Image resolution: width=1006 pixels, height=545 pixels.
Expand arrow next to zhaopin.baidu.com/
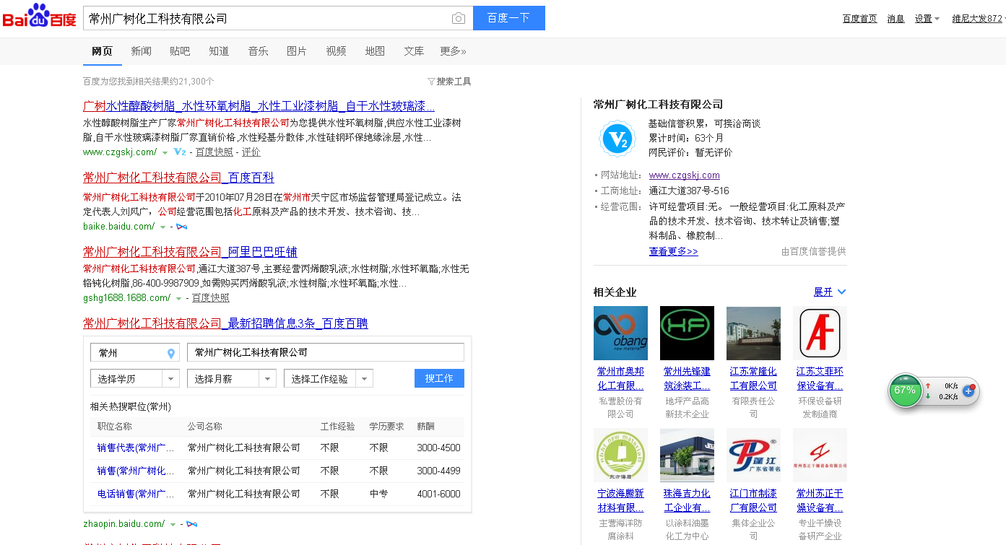coord(173,525)
